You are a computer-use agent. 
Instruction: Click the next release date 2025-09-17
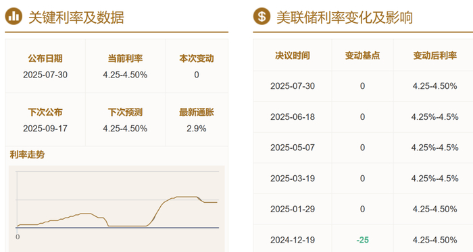tap(45, 129)
